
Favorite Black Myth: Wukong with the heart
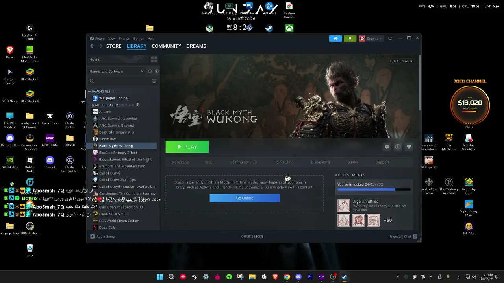click(x=409, y=147)
